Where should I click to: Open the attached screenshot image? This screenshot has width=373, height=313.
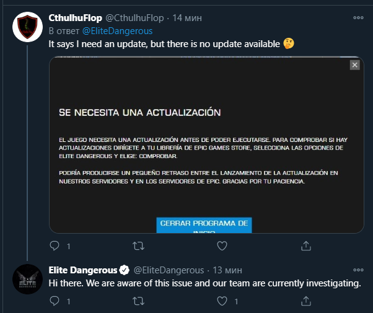pos(206,144)
